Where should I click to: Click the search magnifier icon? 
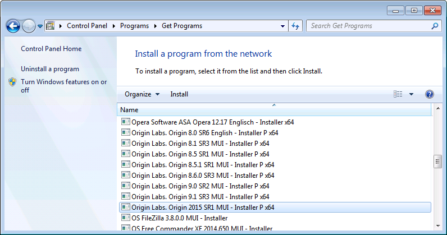coord(435,26)
